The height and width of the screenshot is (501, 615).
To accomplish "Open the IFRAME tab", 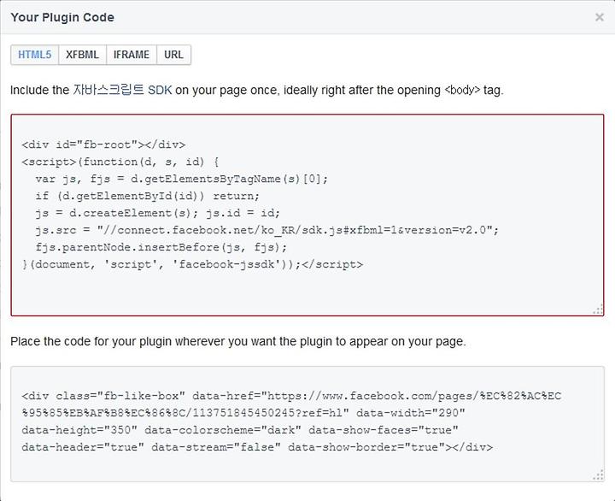I will 132,55.
